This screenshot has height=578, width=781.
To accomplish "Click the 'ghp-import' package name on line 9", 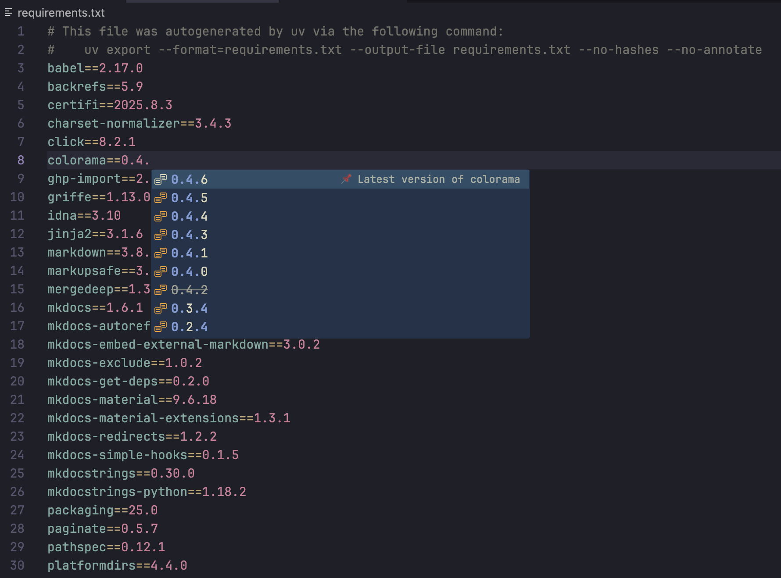I will [x=84, y=178].
